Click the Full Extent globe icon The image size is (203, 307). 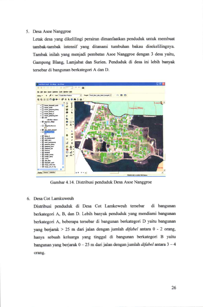[x=54, y=100]
